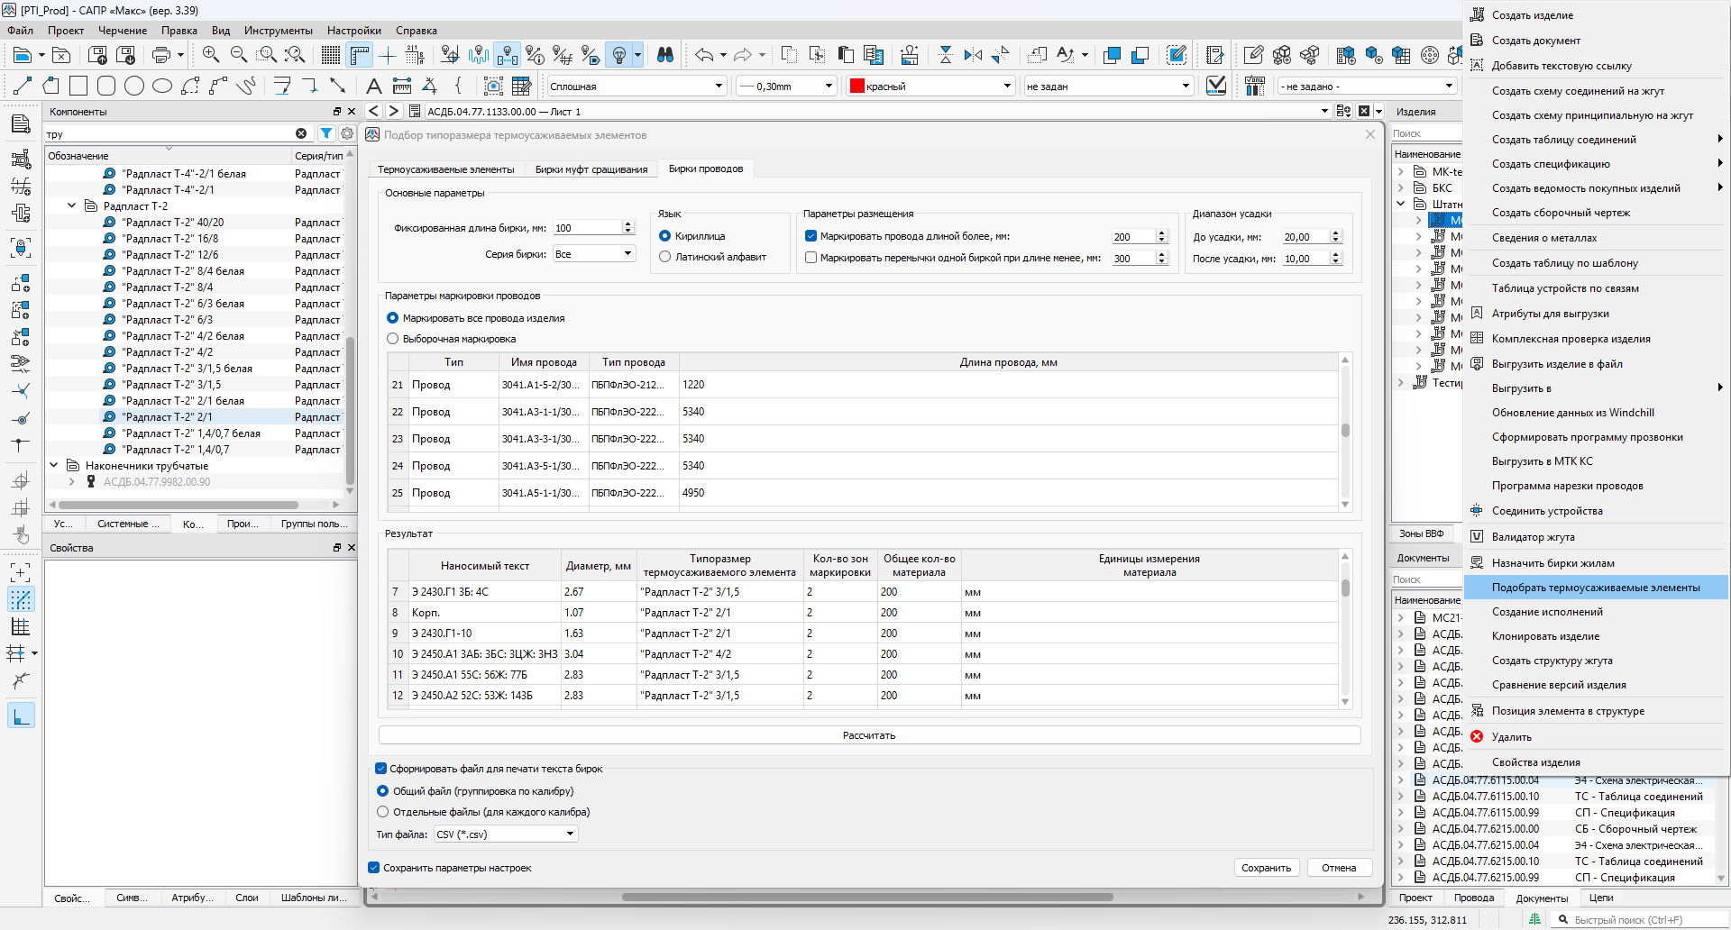Image resolution: width=1731 pixels, height=930 pixels.
Task: Click the binoculars search icon
Action: point(665,55)
